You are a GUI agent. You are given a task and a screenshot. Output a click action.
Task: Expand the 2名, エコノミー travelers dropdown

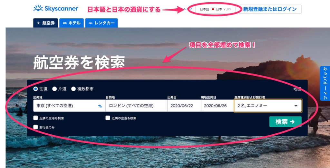pyautogui.click(x=268, y=106)
